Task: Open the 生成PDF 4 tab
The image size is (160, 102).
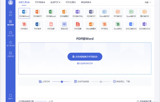Action: pyautogui.click(x=55, y=2)
